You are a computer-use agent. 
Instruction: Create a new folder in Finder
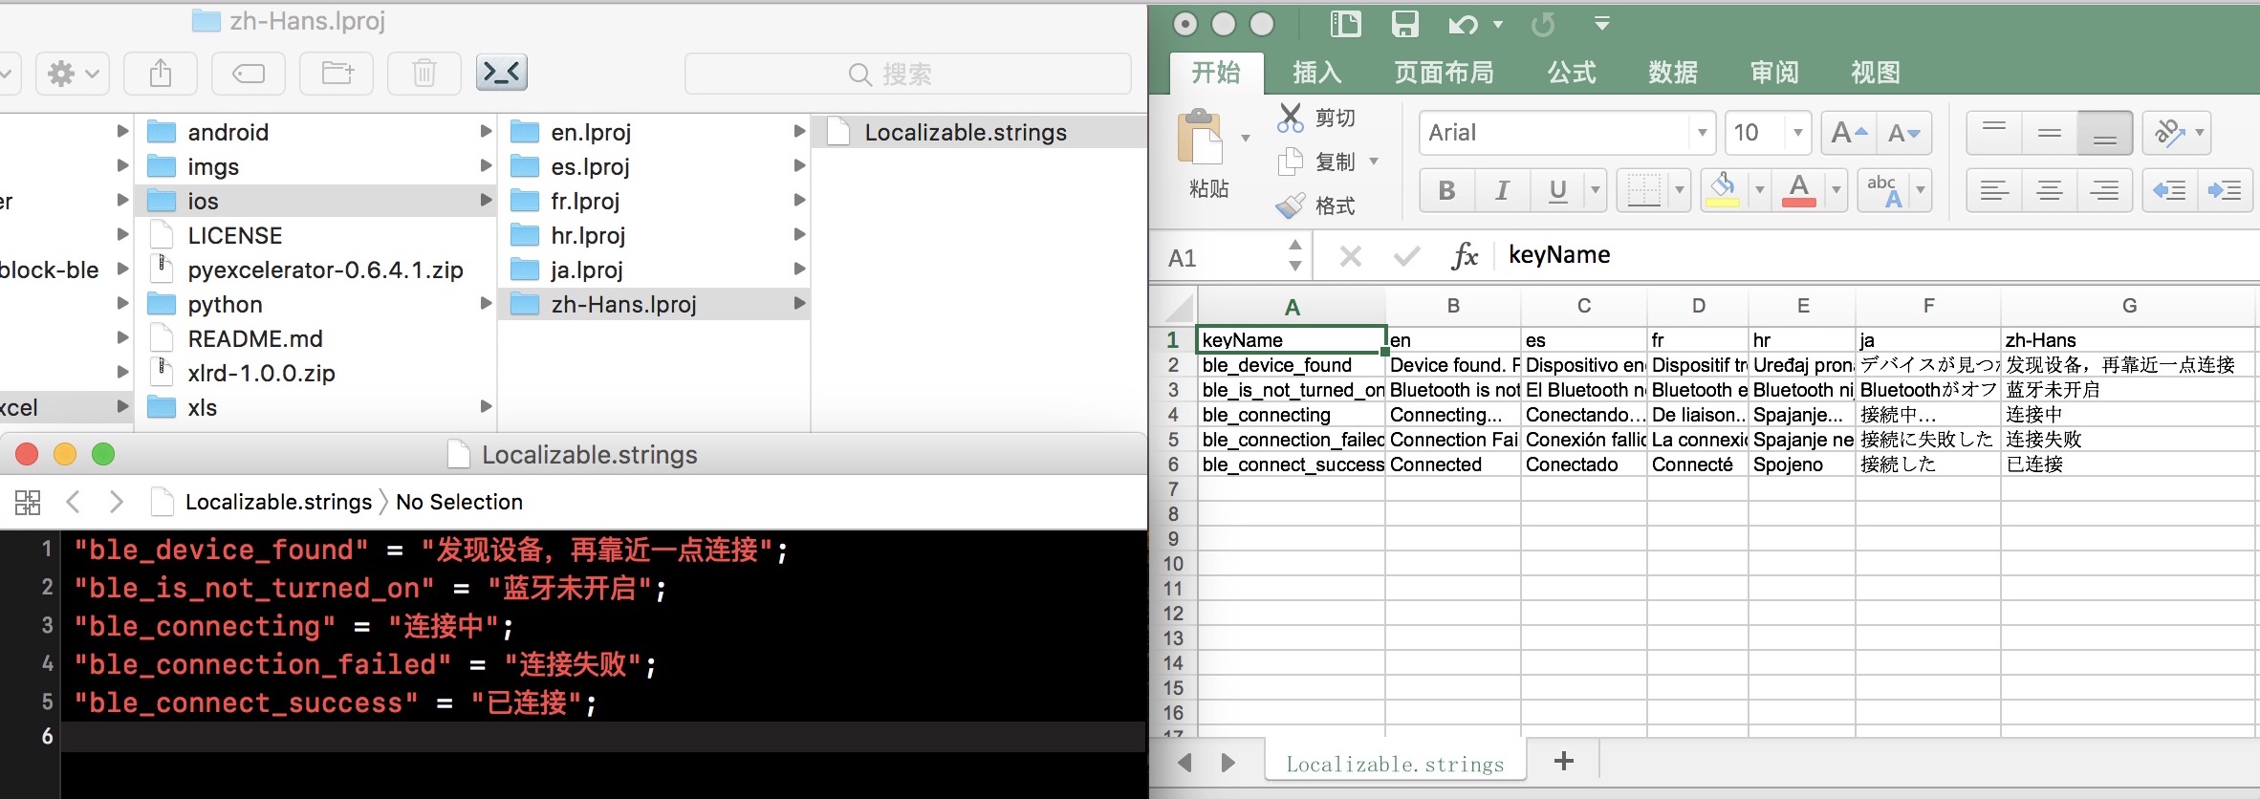(x=337, y=74)
